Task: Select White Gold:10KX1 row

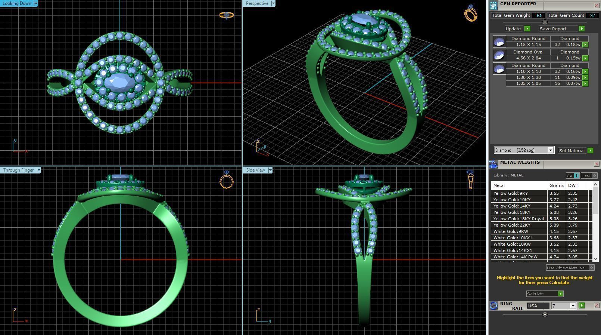Action: (x=541, y=238)
